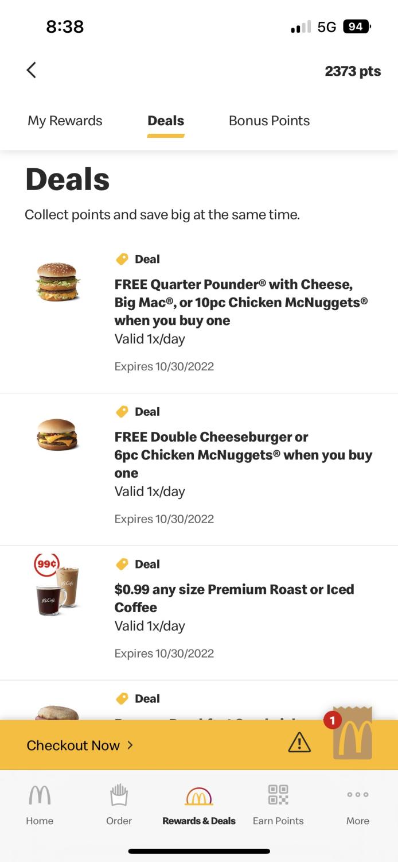Expand Checkout Now via its chevron
This screenshot has width=398, height=862.
pos(131,744)
